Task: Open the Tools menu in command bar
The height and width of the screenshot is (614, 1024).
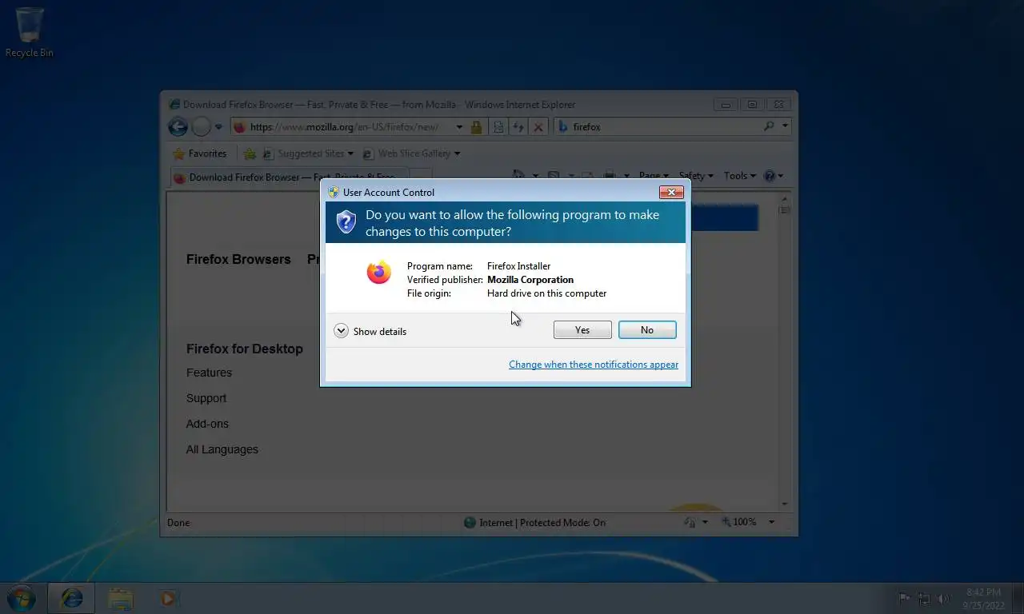Action: pos(739,176)
